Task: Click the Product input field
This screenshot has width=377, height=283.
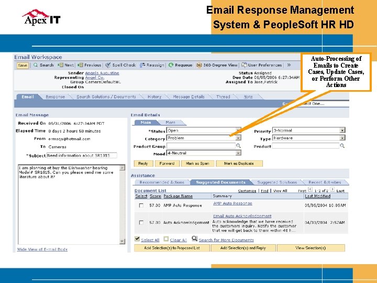Action: point(306,146)
